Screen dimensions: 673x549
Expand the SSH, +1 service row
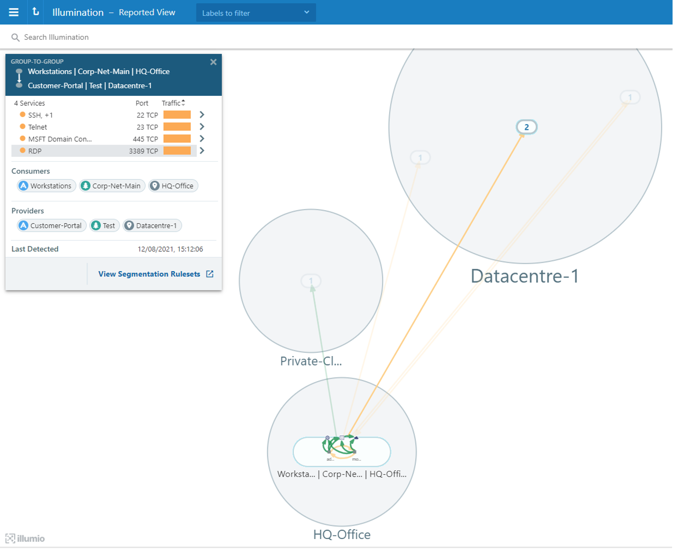[x=202, y=115]
